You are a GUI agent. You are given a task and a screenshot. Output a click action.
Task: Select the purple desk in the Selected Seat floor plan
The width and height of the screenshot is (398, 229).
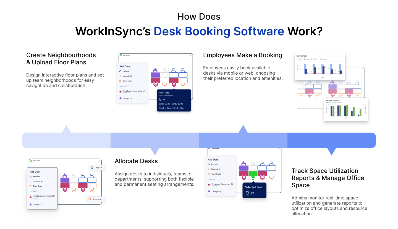point(244,168)
